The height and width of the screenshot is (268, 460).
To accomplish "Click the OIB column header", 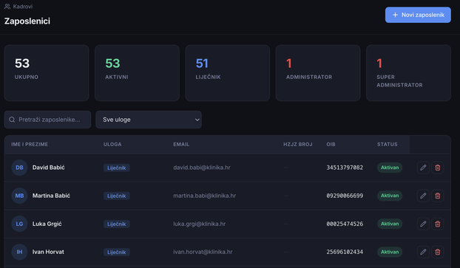I will coord(331,145).
